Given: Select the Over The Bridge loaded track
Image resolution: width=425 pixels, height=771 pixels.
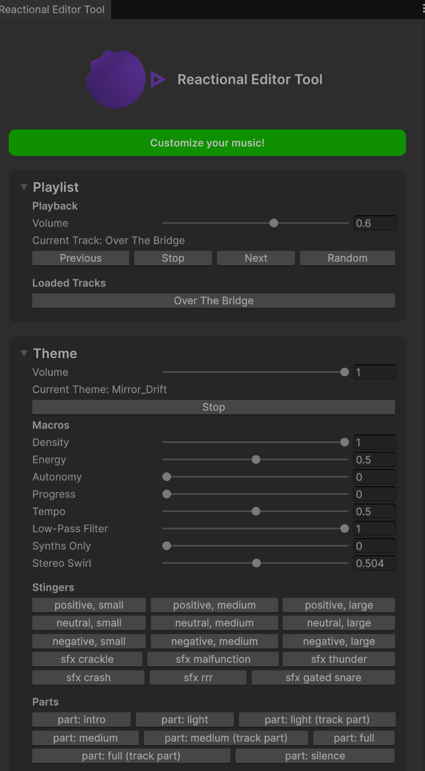Looking at the screenshot, I should [213, 301].
